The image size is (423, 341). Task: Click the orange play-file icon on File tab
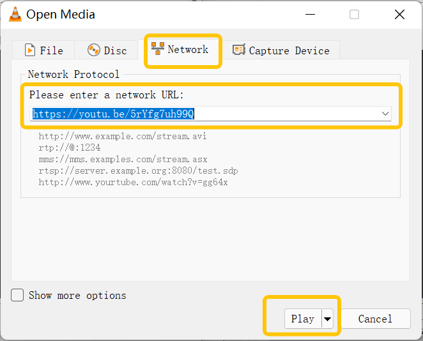30,50
